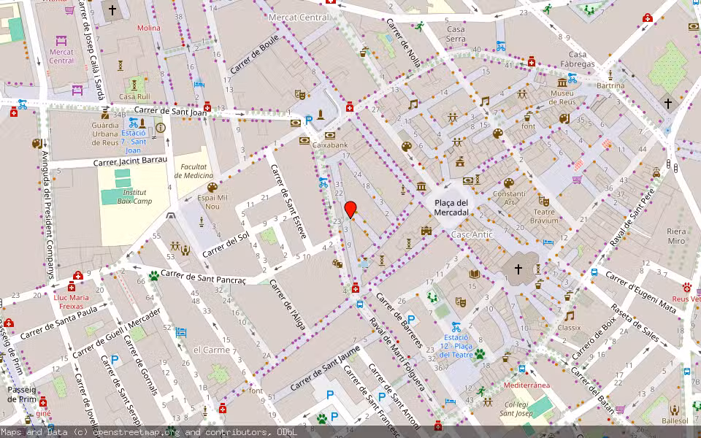Select the green running figure near Mediterránea
Screen dimensions: 701x438
pos(481,392)
